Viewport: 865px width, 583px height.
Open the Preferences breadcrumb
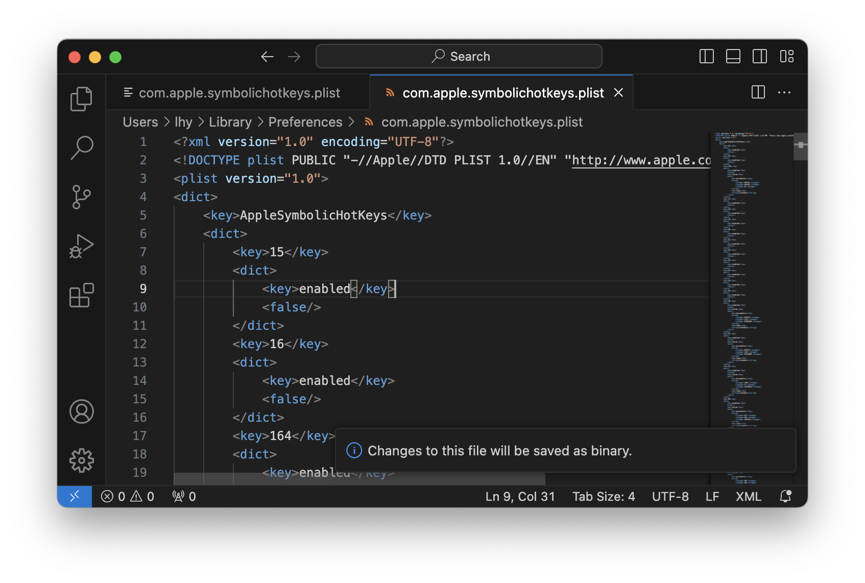(305, 122)
